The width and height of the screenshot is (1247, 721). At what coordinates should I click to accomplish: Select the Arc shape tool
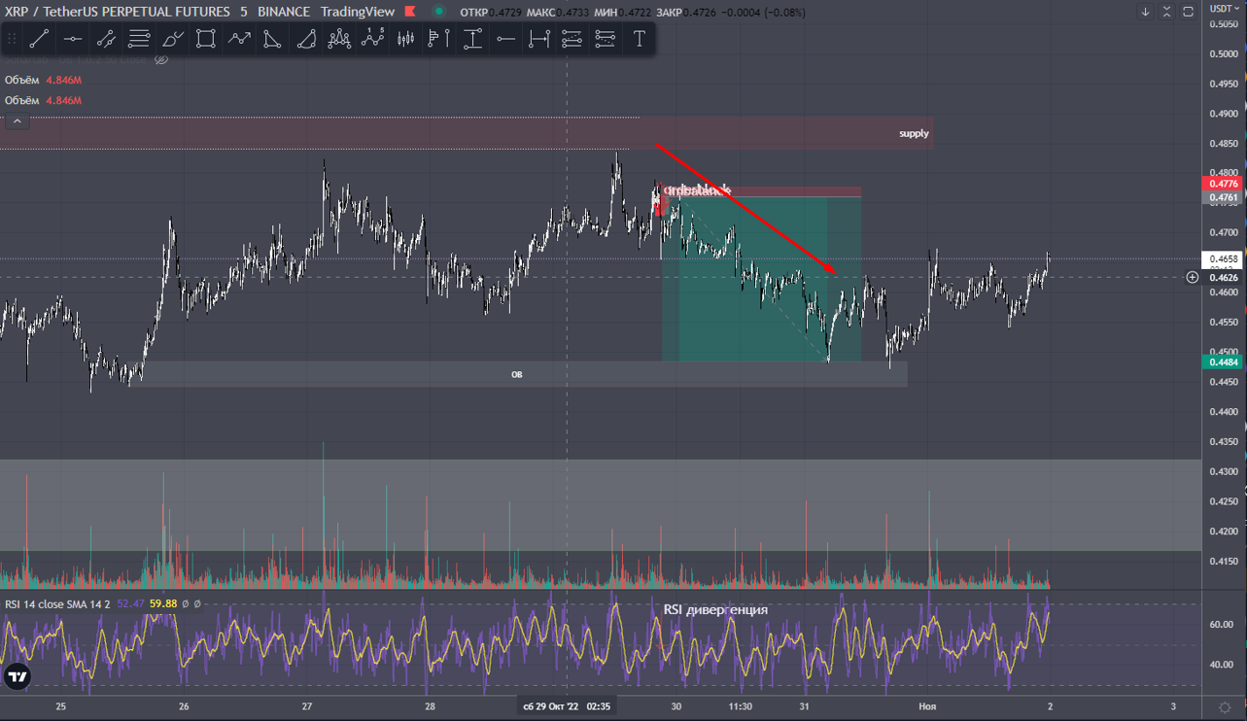coord(305,39)
